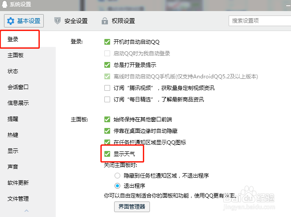The width and height of the screenshot is (291, 217).
Task: Uncheck 总是打开登录提示 option
Action: tap(107, 65)
